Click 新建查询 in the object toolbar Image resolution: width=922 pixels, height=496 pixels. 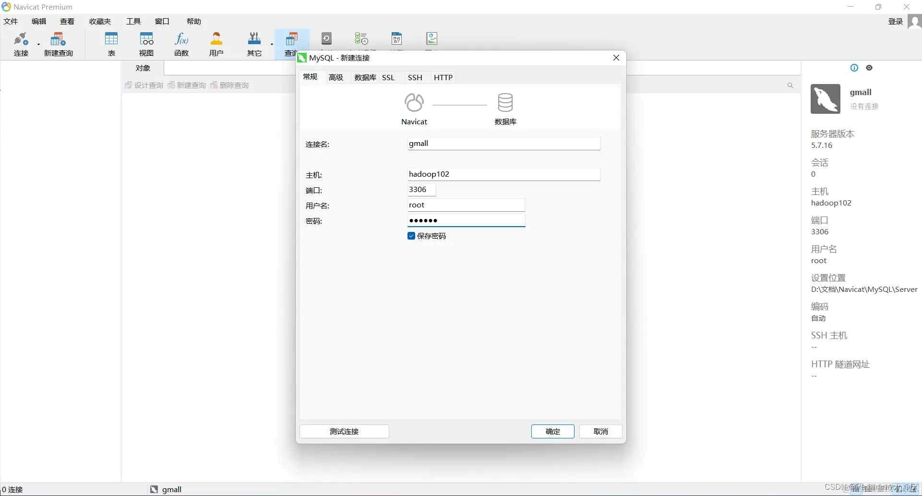point(187,85)
